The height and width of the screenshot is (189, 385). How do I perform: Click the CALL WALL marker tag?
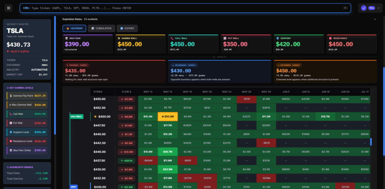click(76, 117)
